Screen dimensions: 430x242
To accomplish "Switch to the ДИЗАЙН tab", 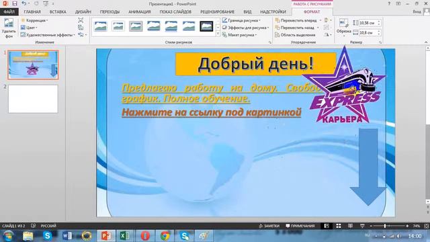I will point(83,12).
